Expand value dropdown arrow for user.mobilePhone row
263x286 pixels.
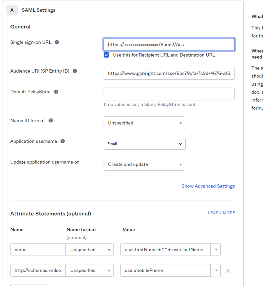[216, 270]
